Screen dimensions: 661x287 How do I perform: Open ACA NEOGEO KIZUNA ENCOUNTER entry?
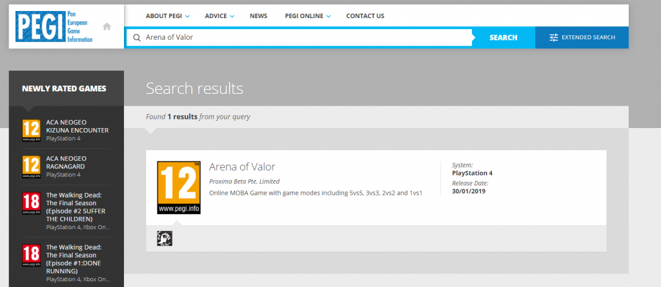tap(77, 126)
